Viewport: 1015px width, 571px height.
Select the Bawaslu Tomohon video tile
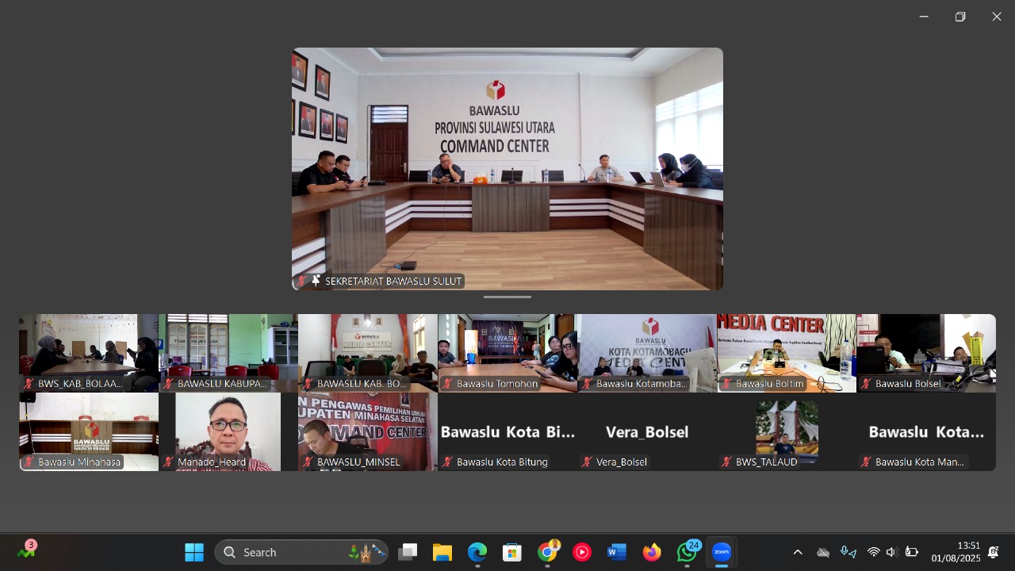click(x=507, y=353)
